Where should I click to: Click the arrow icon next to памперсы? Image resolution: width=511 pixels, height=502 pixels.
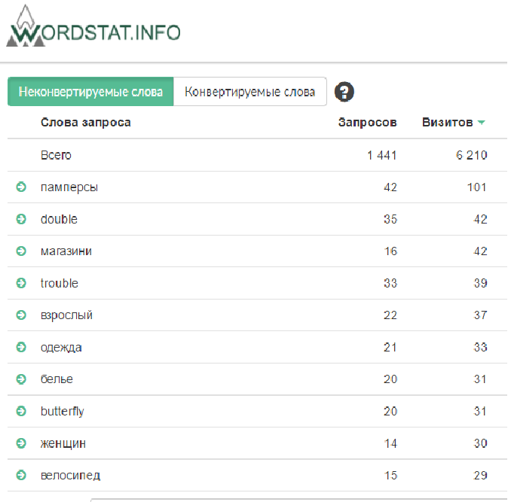click(x=21, y=187)
